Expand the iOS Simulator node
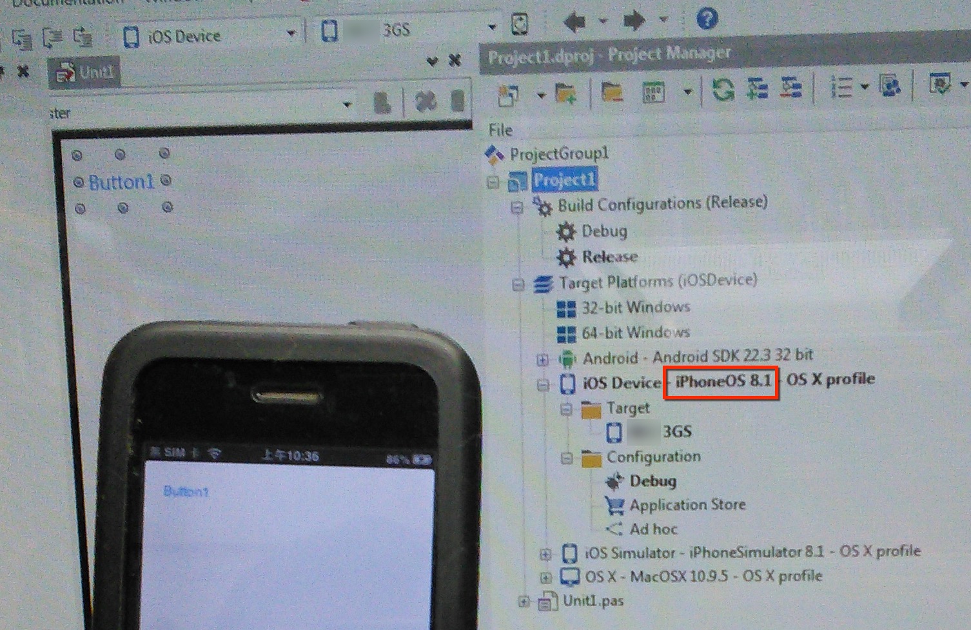This screenshot has width=971, height=630. [x=545, y=554]
